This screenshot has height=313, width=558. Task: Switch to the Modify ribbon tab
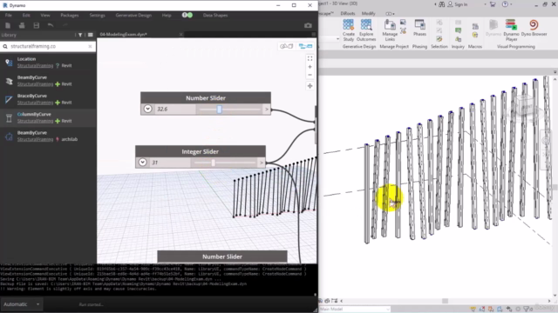[368, 14]
